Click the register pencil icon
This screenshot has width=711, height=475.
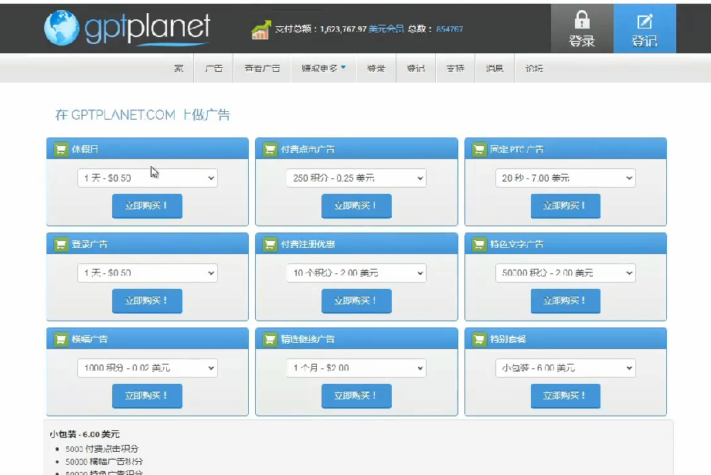pos(644,21)
